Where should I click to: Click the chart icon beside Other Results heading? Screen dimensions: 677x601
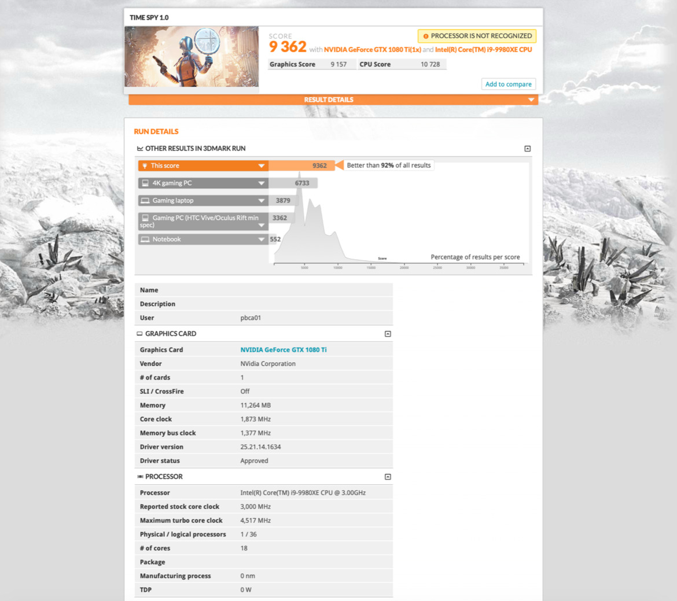coord(140,149)
